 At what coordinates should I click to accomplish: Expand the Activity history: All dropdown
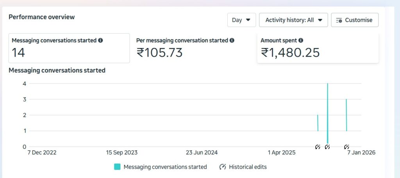point(293,20)
